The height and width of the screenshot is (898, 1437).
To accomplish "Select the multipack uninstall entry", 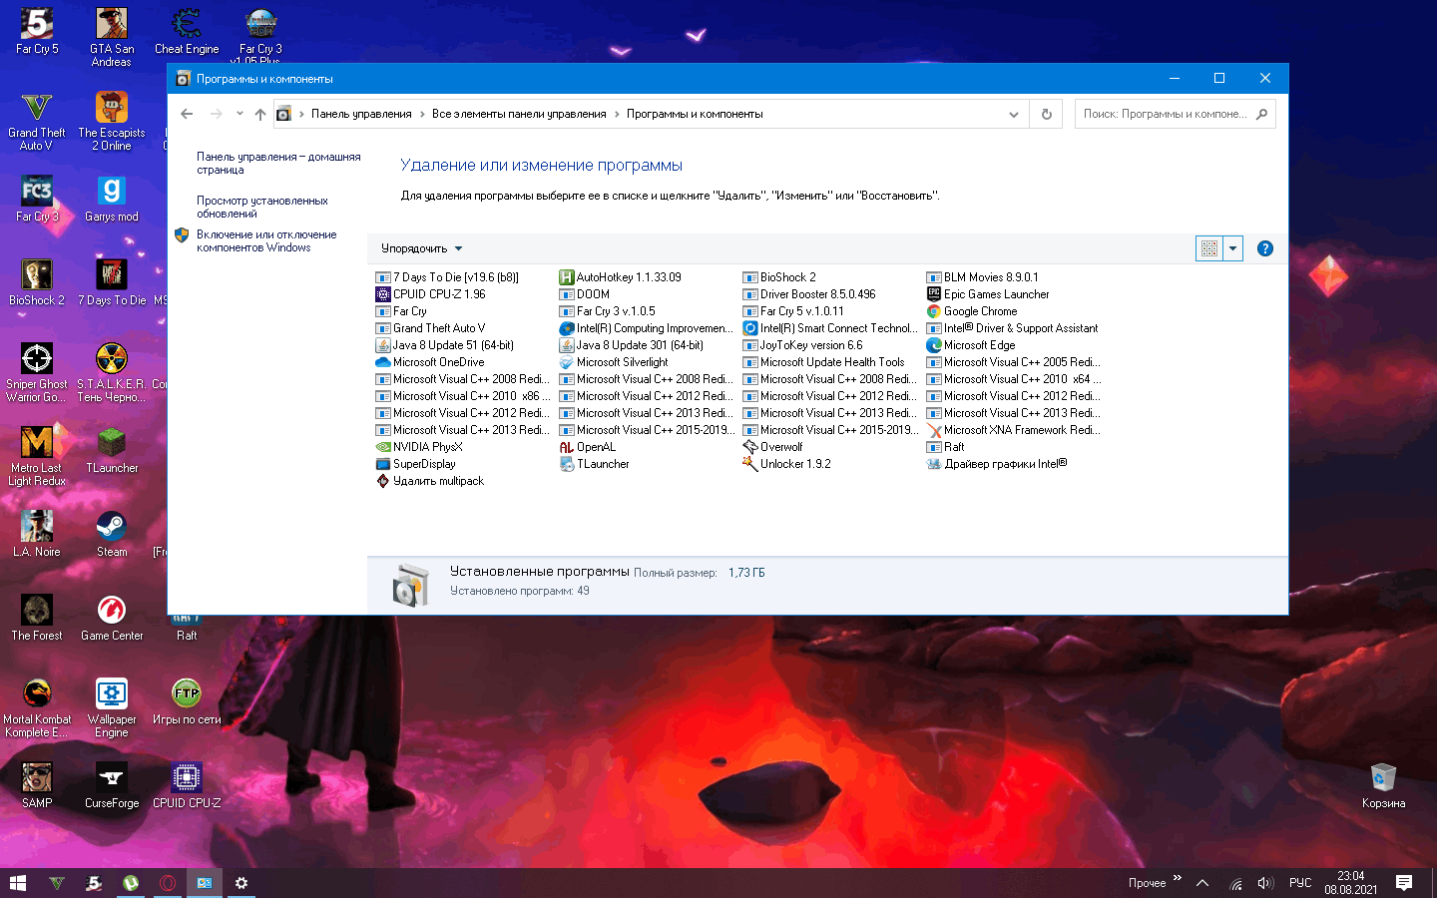I will (430, 481).
